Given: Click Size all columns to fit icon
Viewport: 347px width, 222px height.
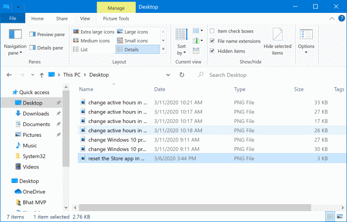Looking at the screenshot, I should tap(196, 51).
